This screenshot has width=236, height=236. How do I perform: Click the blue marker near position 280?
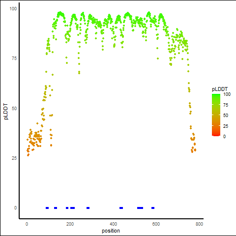(88, 208)
